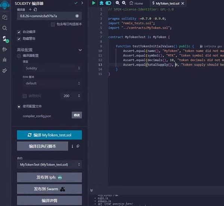224x206 pixels.
Task: Collapse the 高级配置 advanced configuration section
Action: tap(80, 50)
